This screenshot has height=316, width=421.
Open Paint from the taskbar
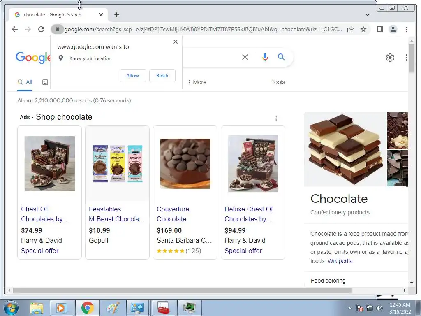pos(113,308)
